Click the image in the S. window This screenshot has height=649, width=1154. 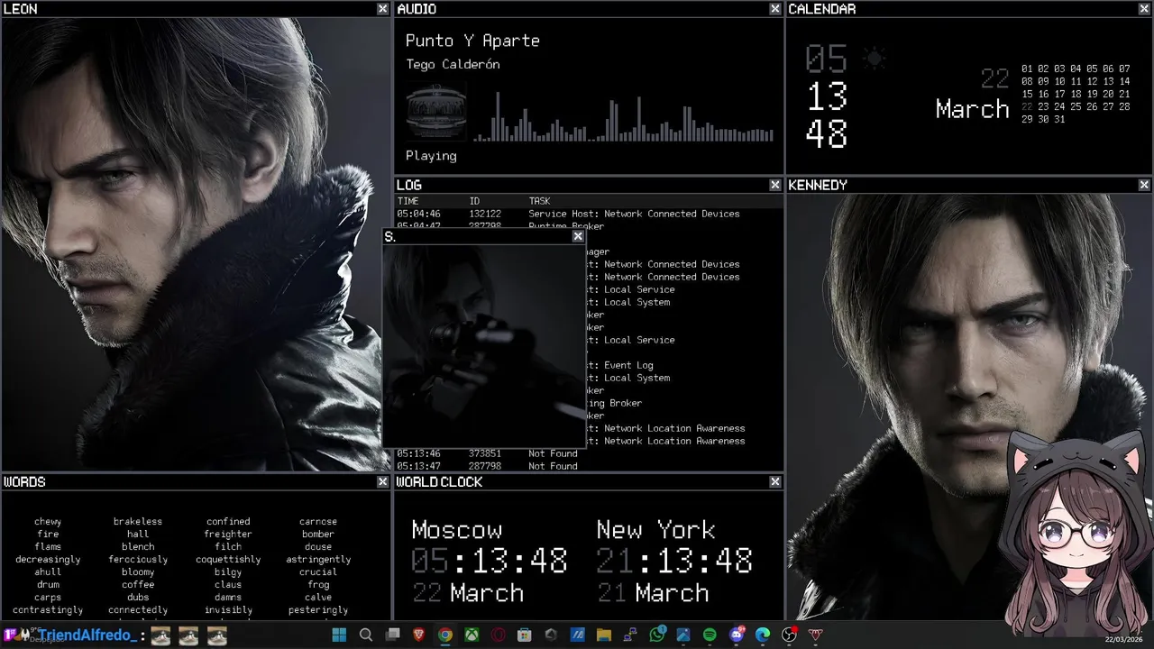[484, 346]
